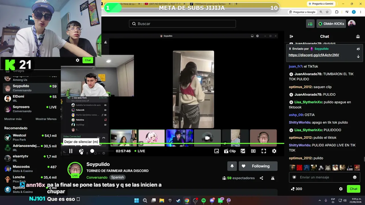Image resolution: width=365 pixels, height=205 pixels.
Task: Expand the pinned message down arrow
Action: 358,56
